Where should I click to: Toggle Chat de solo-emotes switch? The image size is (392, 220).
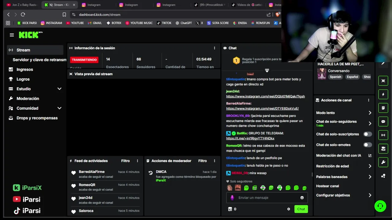(x=367, y=145)
